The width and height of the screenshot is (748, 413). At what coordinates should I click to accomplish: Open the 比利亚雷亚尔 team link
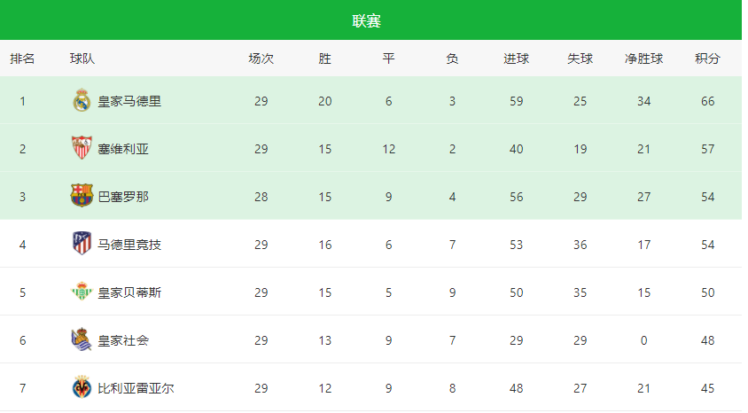136,388
